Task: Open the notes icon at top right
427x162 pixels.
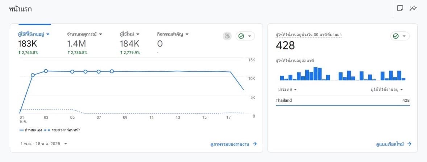Action: pyautogui.click(x=400, y=8)
